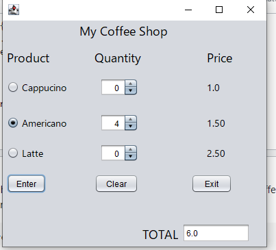Click the Exit button
Viewport: 276px width, 250px height.
click(212, 184)
